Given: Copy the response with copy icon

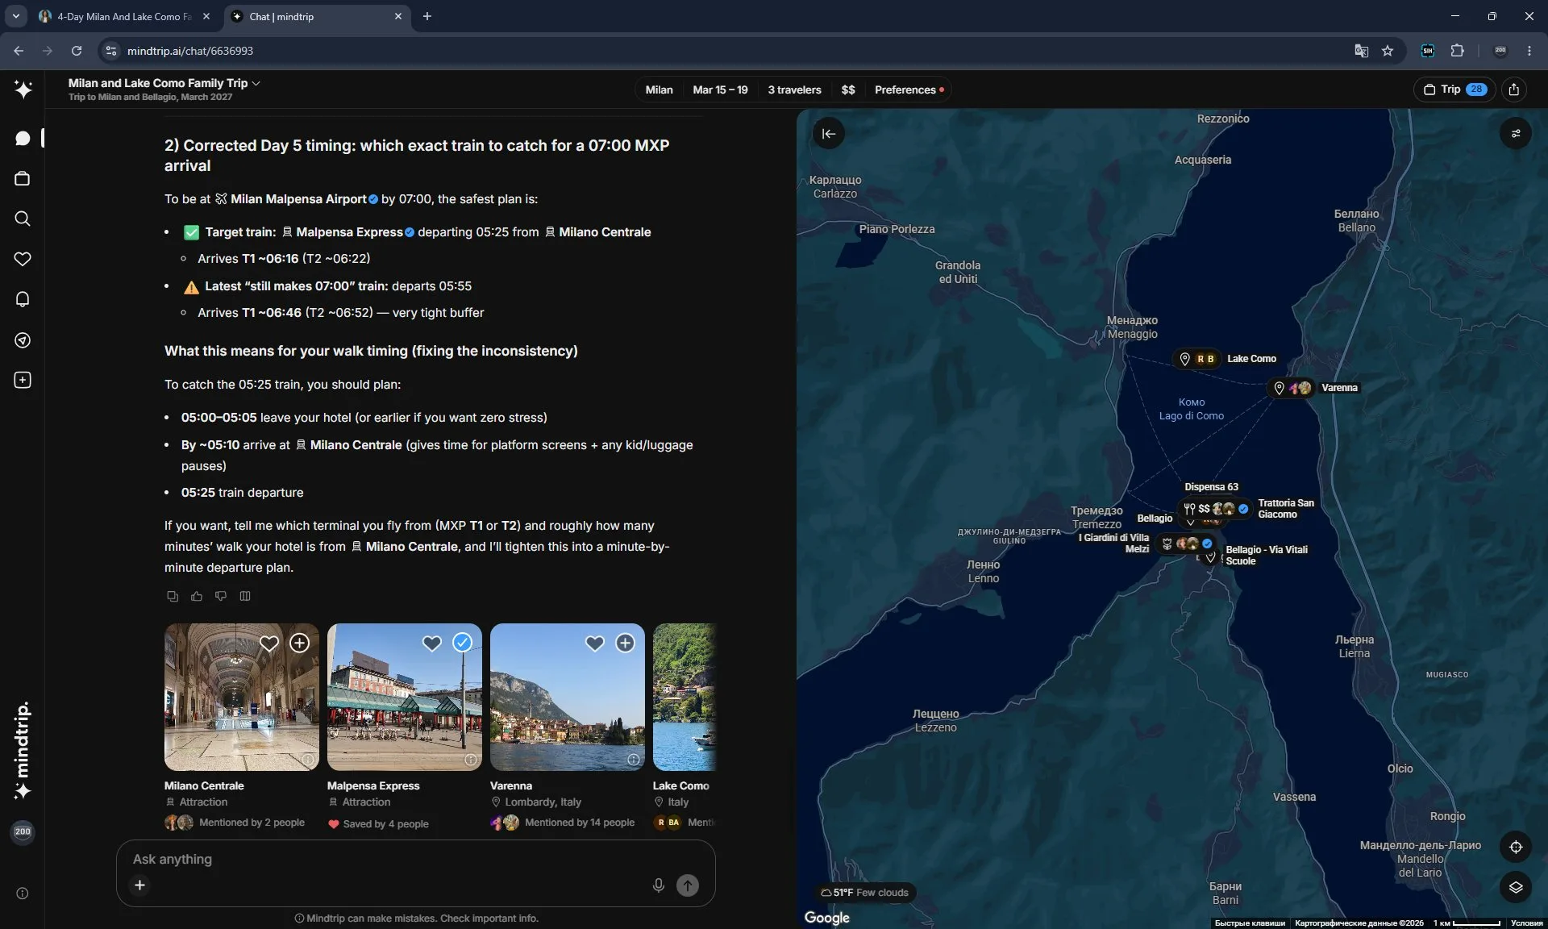Looking at the screenshot, I should click(x=173, y=596).
